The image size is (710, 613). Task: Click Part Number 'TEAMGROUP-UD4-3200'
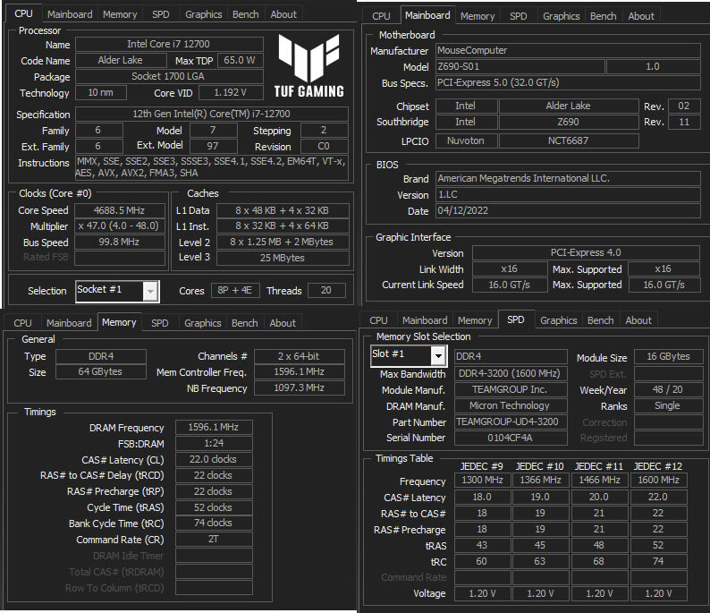click(x=511, y=421)
